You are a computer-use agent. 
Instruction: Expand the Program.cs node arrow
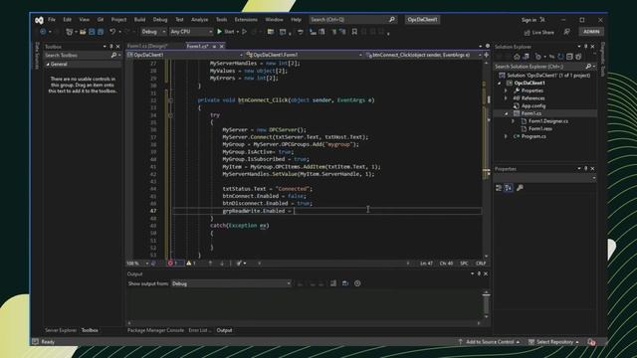click(x=507, y=136)
